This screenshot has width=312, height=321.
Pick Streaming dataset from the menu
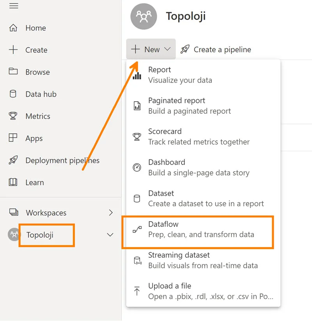[x=203, y=260]
